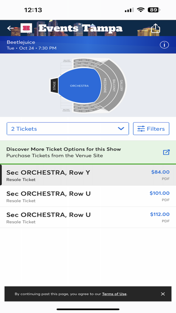Check the battery indicator in status bar
This screenshot has height=313, width=176.
point(154,10)
